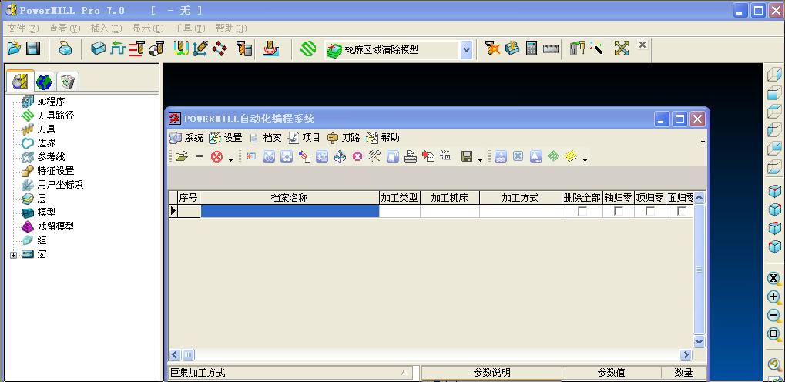Click yellow note icon in automation toolbar
Viewport: 785px width, 382px height.
[571, 156]
